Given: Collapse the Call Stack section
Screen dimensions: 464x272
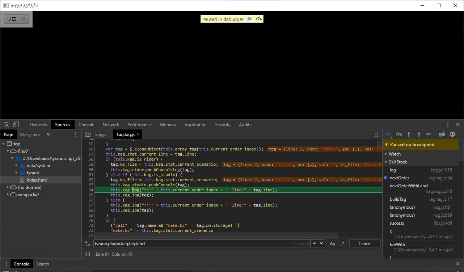Looking at the screenshot, I should coord(397,162).
